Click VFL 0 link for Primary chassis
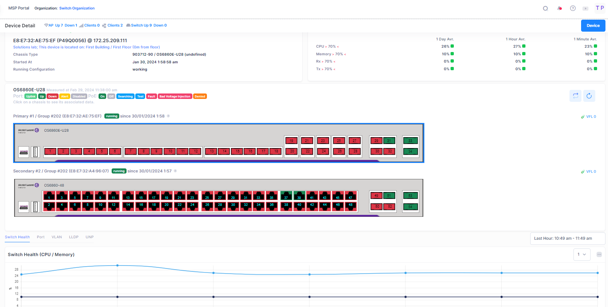 click(x=589, y=117)
